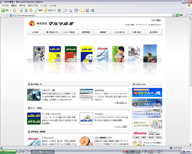
Task: Open the Search magnifier toolbar button
Action: point(38,10)
